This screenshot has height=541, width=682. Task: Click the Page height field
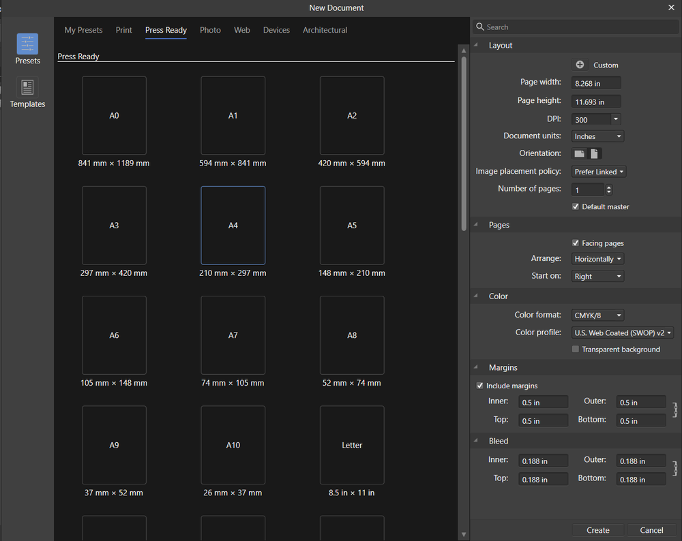click(596, 102)
